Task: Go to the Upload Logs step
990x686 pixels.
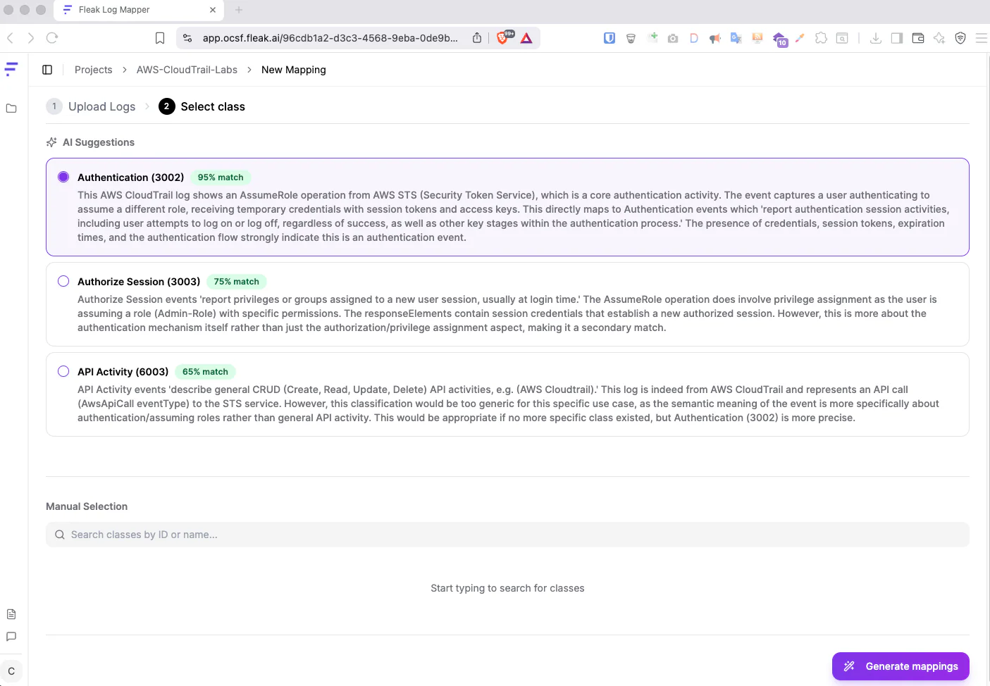Action: click(x=91, y=106)
